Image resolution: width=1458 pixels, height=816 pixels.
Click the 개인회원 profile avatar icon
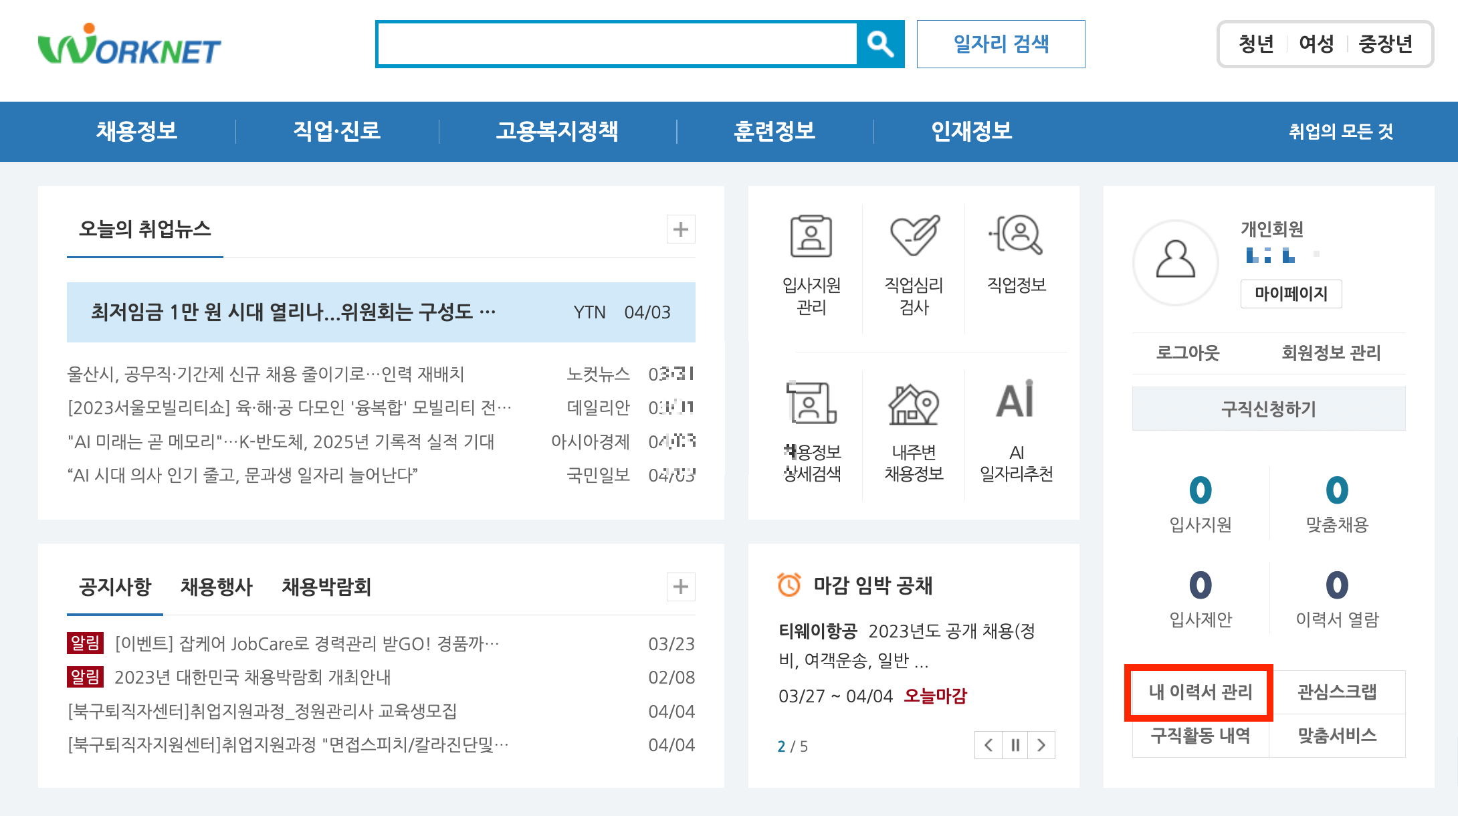(1175, 263)
